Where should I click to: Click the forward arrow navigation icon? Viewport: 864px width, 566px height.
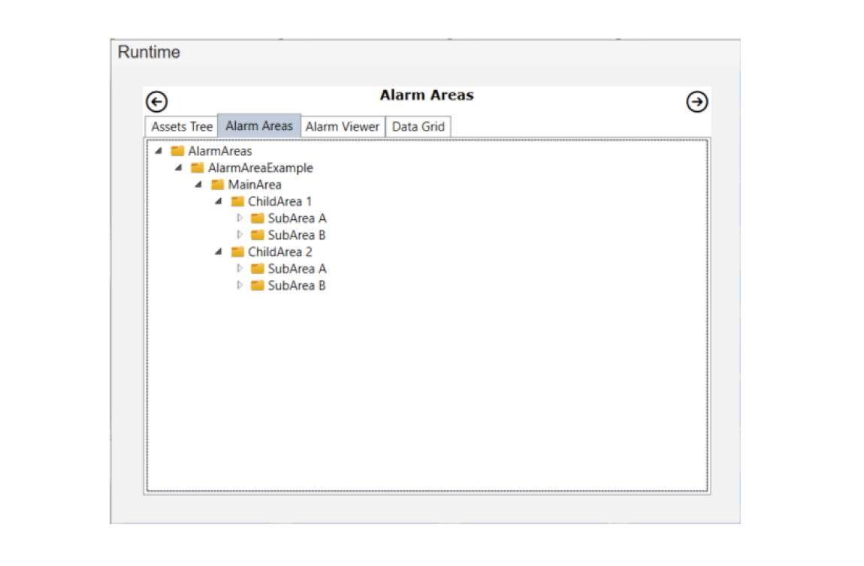coord(697,102)
